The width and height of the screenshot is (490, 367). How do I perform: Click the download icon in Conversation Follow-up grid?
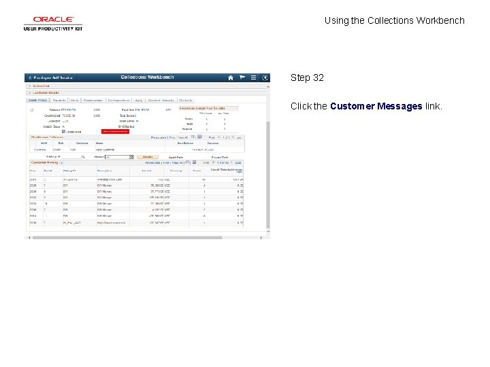click(199, 137)
